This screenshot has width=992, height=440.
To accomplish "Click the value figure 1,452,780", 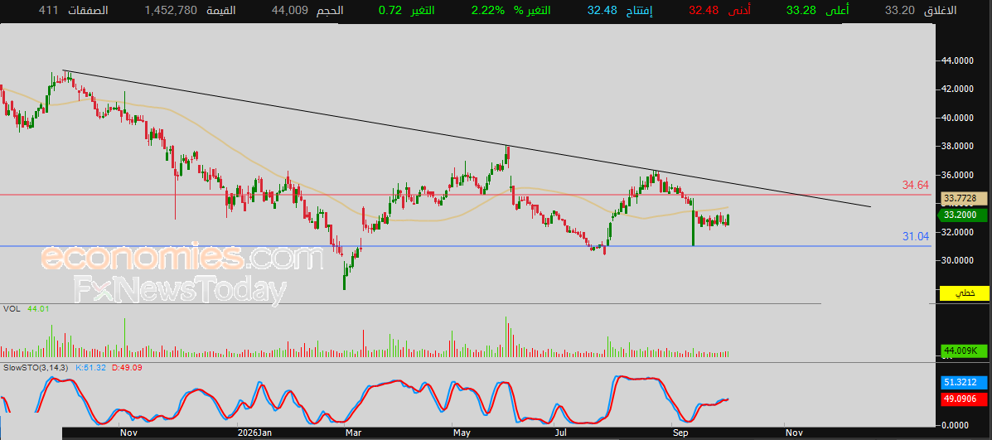I will pos(171,10).
